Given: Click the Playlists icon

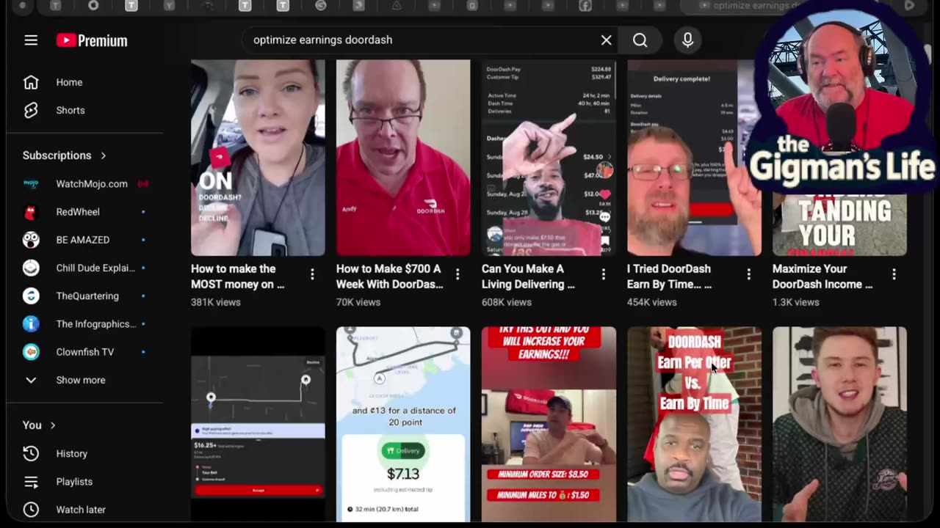Looking at the screenshot, I should (x=31, y=482).
